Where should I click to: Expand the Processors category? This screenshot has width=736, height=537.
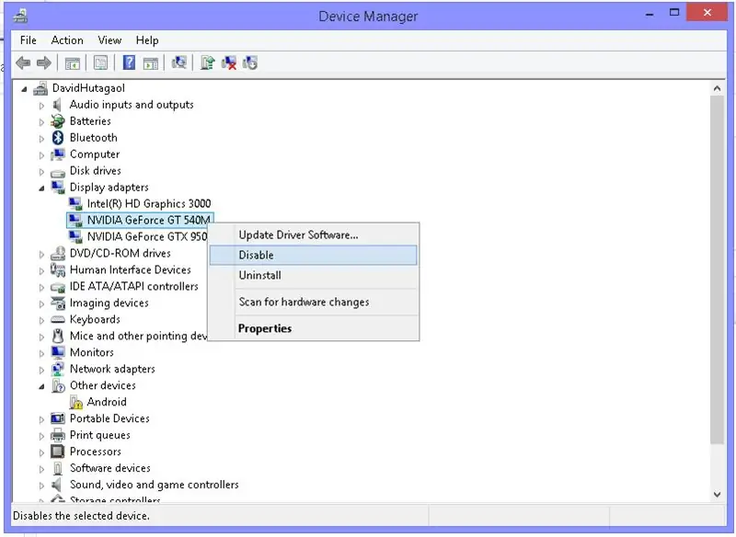(x=41, y=452)
